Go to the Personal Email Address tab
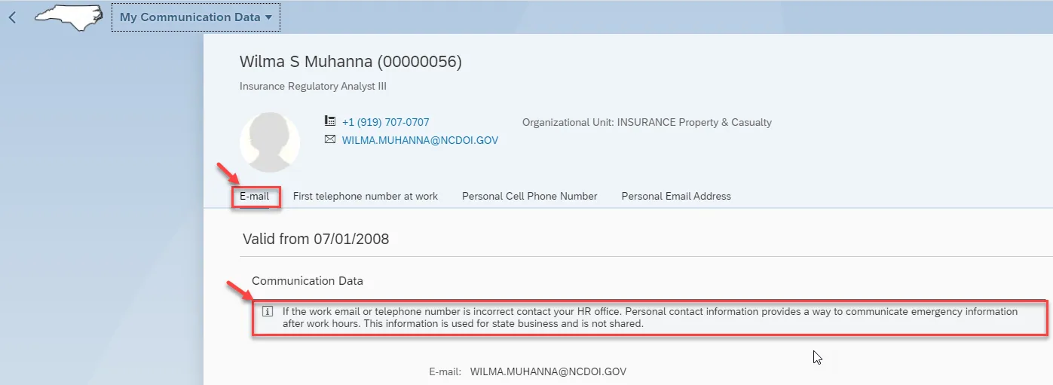The width and height of the screenshot is (1053, 385). point(676,197)
